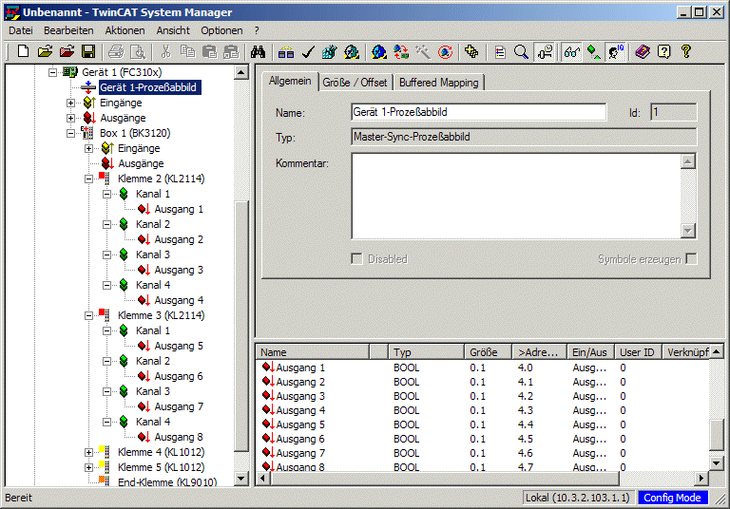Select Ausgang 3 row in the table
This screenshot has width=730, height=509.
[x=482, y=396]
